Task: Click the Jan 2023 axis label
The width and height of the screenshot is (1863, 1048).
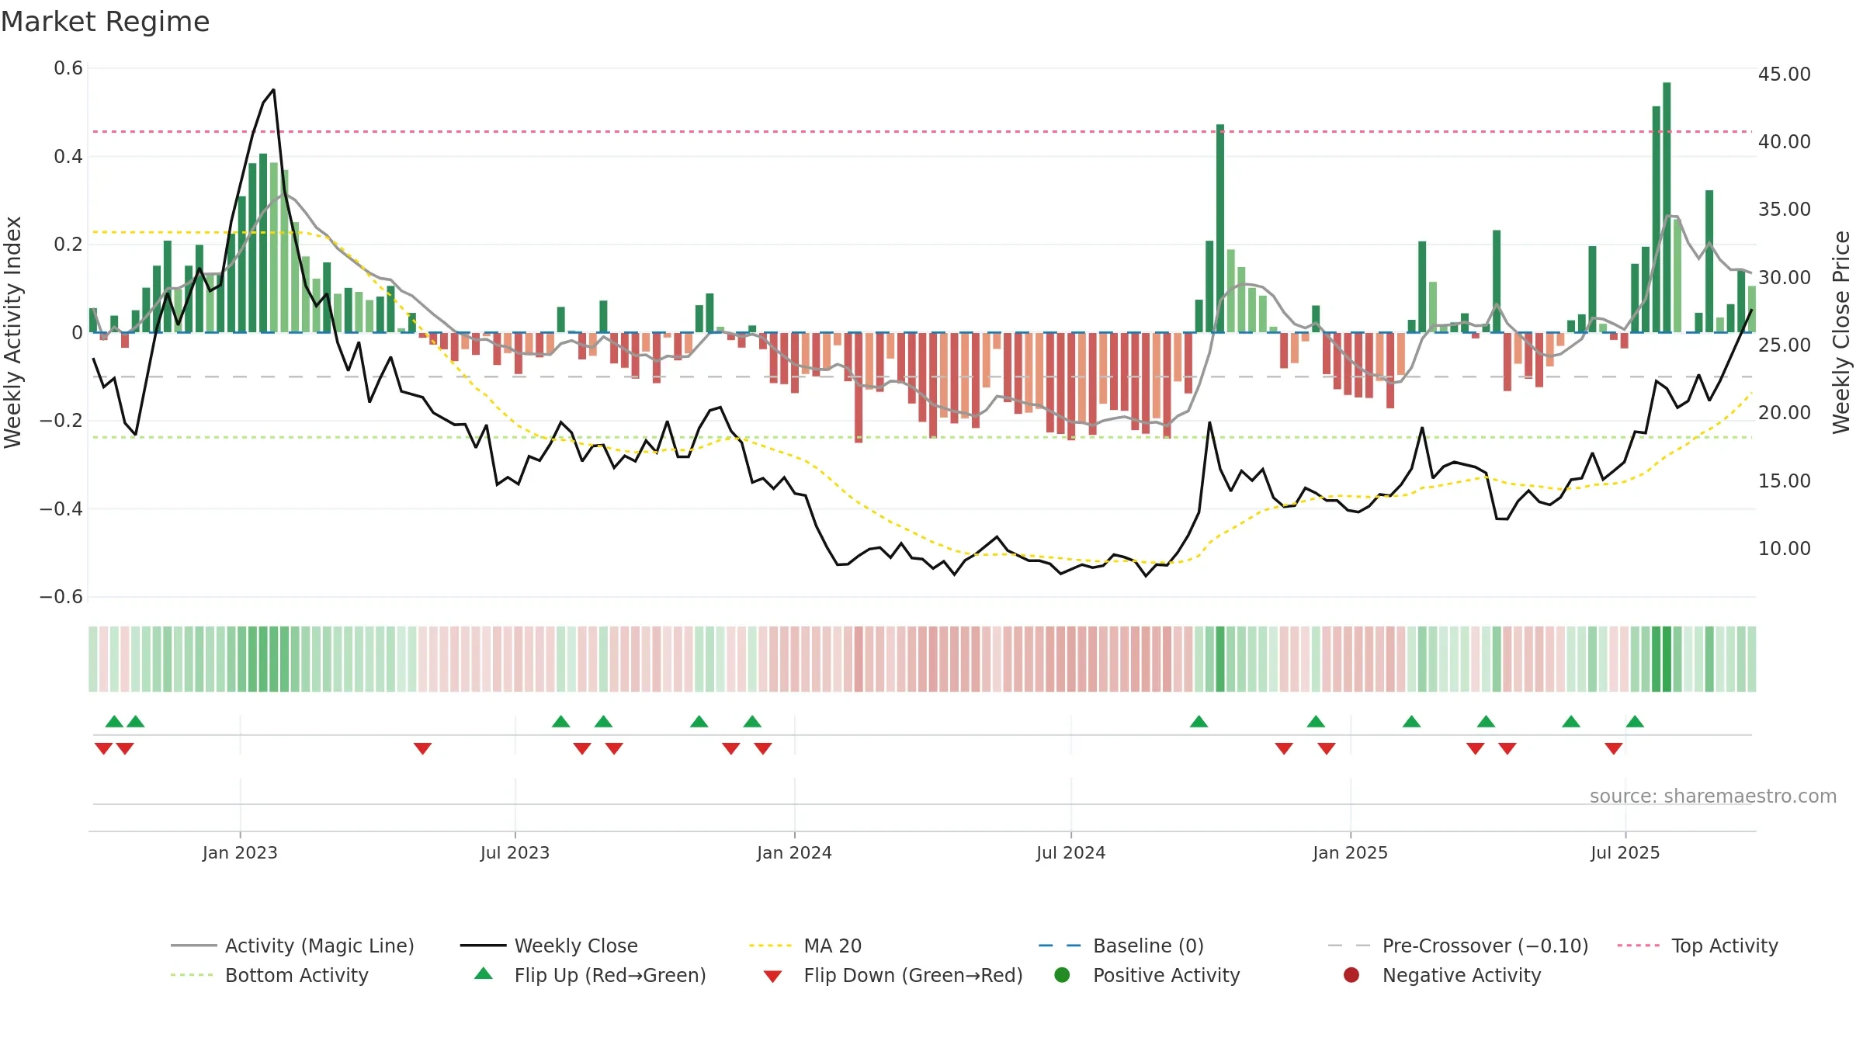Action: [240, 852]
